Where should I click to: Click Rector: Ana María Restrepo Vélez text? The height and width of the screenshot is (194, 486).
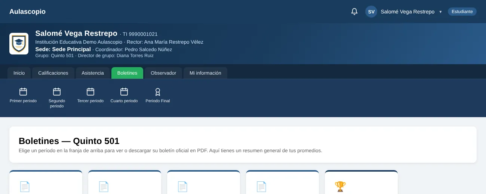[x=165, y=42]
